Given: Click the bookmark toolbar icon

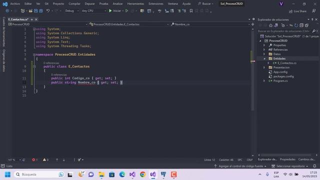Looking at the screenshot, I should tap(191, 11).
